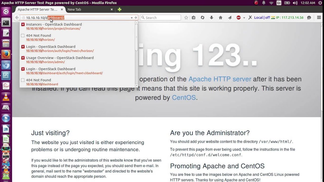Open the Wi-Fi network indicator
The width and height of the screenshot is (324, 182).
271,3
